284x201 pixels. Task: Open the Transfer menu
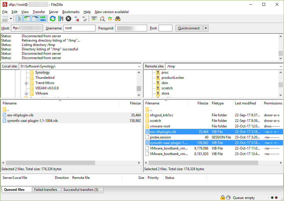[39, 12]
